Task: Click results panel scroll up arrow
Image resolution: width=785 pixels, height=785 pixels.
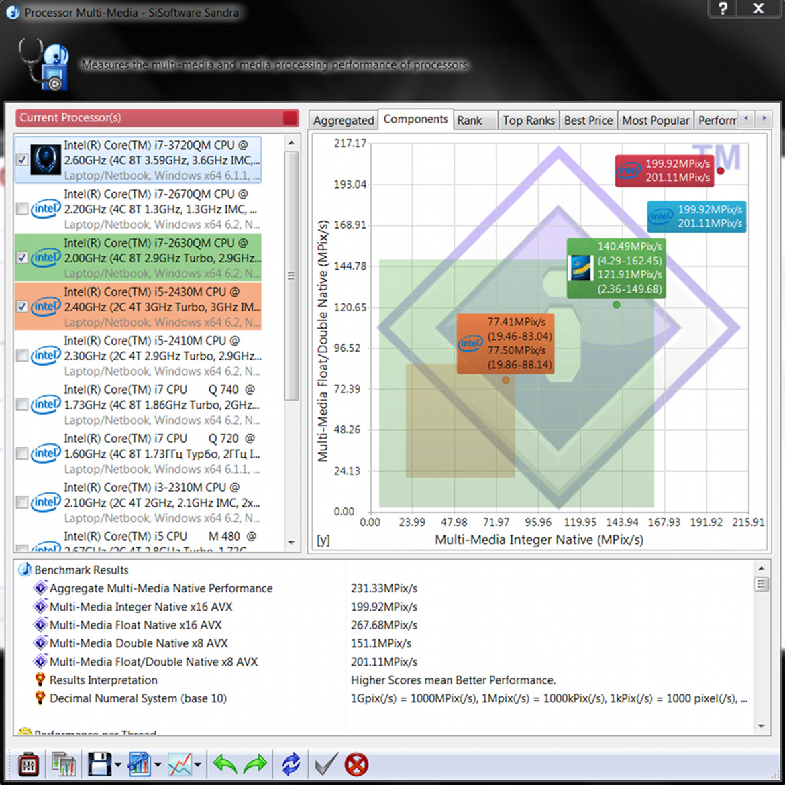Action: (761, 568)
